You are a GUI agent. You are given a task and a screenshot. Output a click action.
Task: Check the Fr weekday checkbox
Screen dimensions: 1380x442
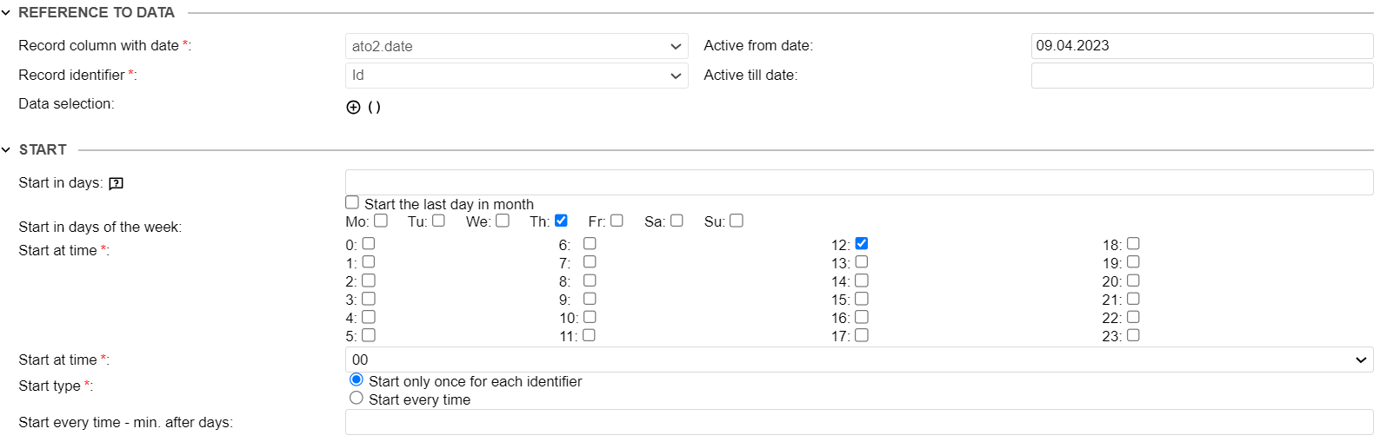[617, 221]
